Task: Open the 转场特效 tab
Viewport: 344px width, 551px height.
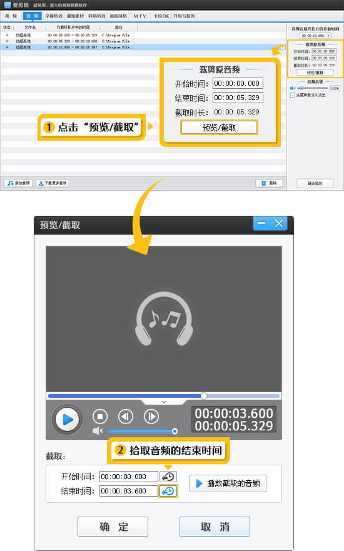Action: [x=96, y=16]
